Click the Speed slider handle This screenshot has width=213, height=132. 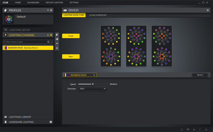tap(93, 84)
